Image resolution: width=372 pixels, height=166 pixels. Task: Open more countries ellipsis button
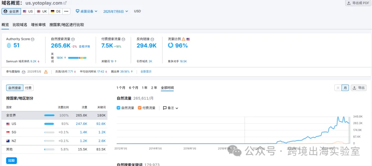(66, 11)
